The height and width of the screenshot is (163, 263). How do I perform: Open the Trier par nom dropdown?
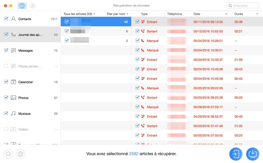117,14
